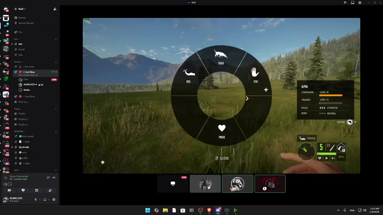Open the headphone output options arrow

[49, 199]
